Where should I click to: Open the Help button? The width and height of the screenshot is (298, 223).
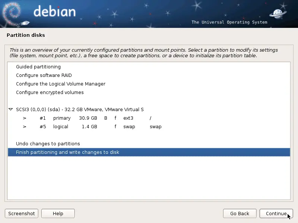pos(58,213)
